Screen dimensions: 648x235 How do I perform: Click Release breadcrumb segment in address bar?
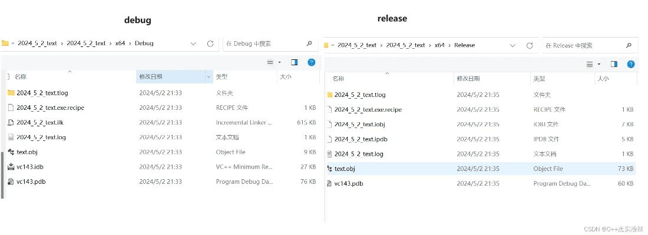pos(465,45)
